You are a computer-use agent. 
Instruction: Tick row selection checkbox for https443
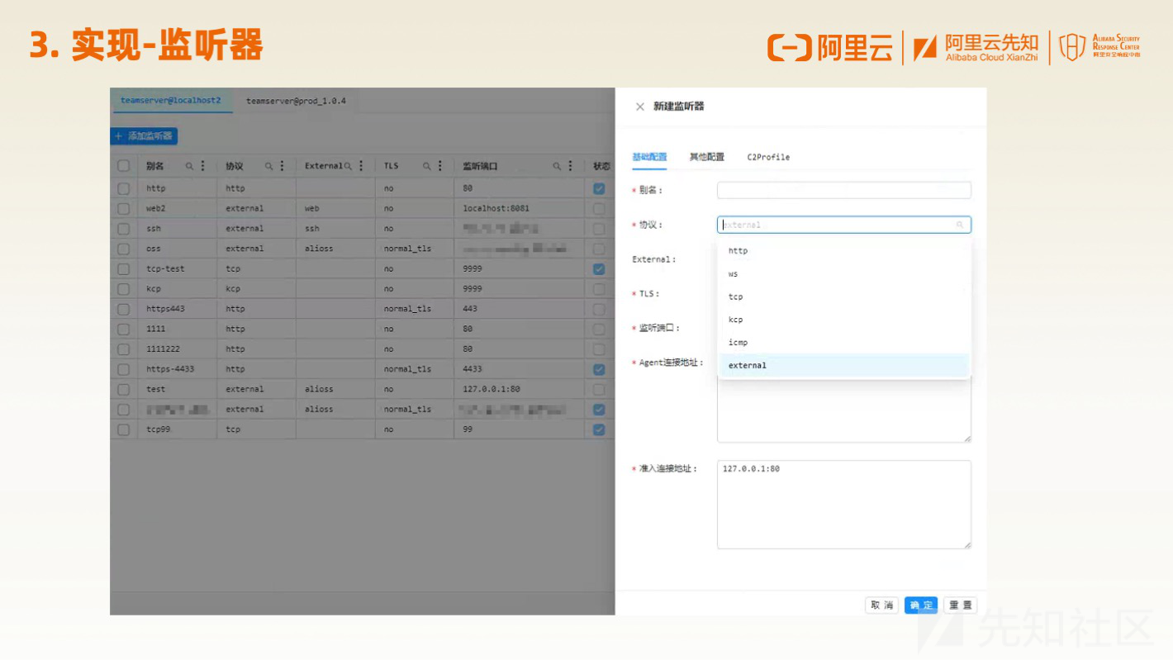[124, 309]
